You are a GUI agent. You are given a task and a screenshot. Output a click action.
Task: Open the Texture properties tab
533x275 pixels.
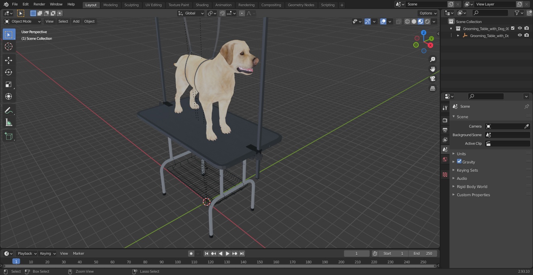pyautogui.click(x=445, y=174)
